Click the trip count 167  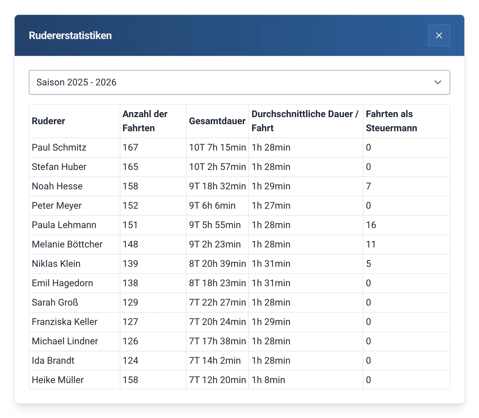pyautogui.click(x=130, y=147)
